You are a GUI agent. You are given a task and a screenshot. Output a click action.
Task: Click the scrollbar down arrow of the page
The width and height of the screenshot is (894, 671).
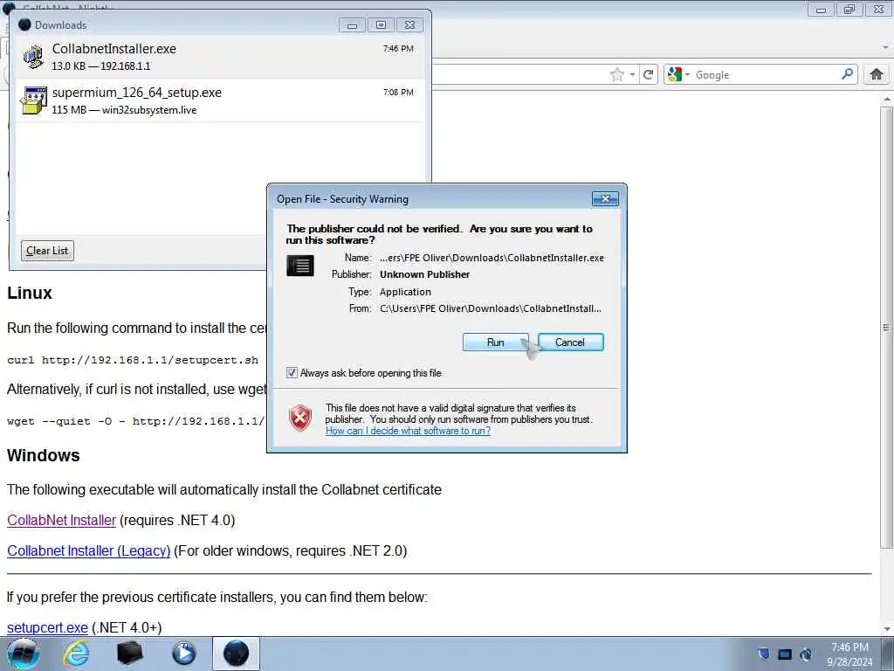pyautogui.click(x=886, y=629)
